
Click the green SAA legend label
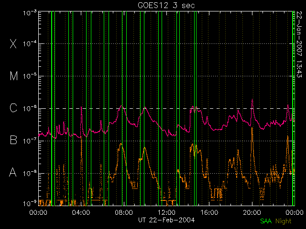[266, 221]
